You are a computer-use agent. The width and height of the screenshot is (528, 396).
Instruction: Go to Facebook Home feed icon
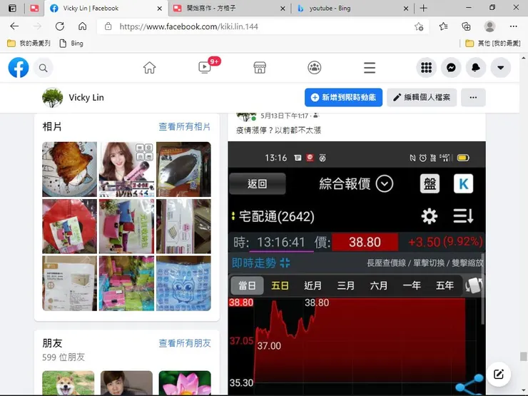point(150,68)
